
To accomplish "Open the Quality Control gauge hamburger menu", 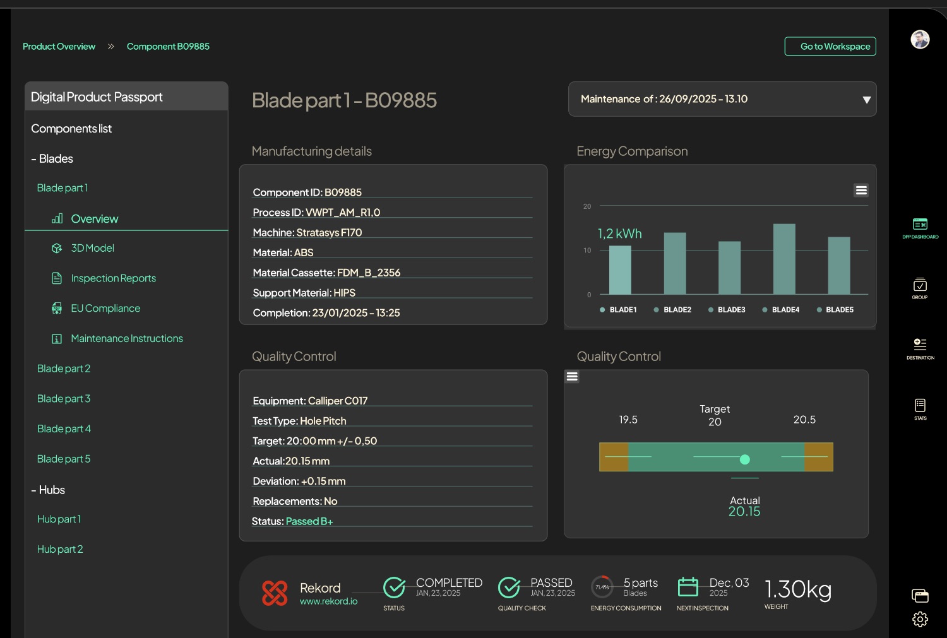I will coord(572,377).
